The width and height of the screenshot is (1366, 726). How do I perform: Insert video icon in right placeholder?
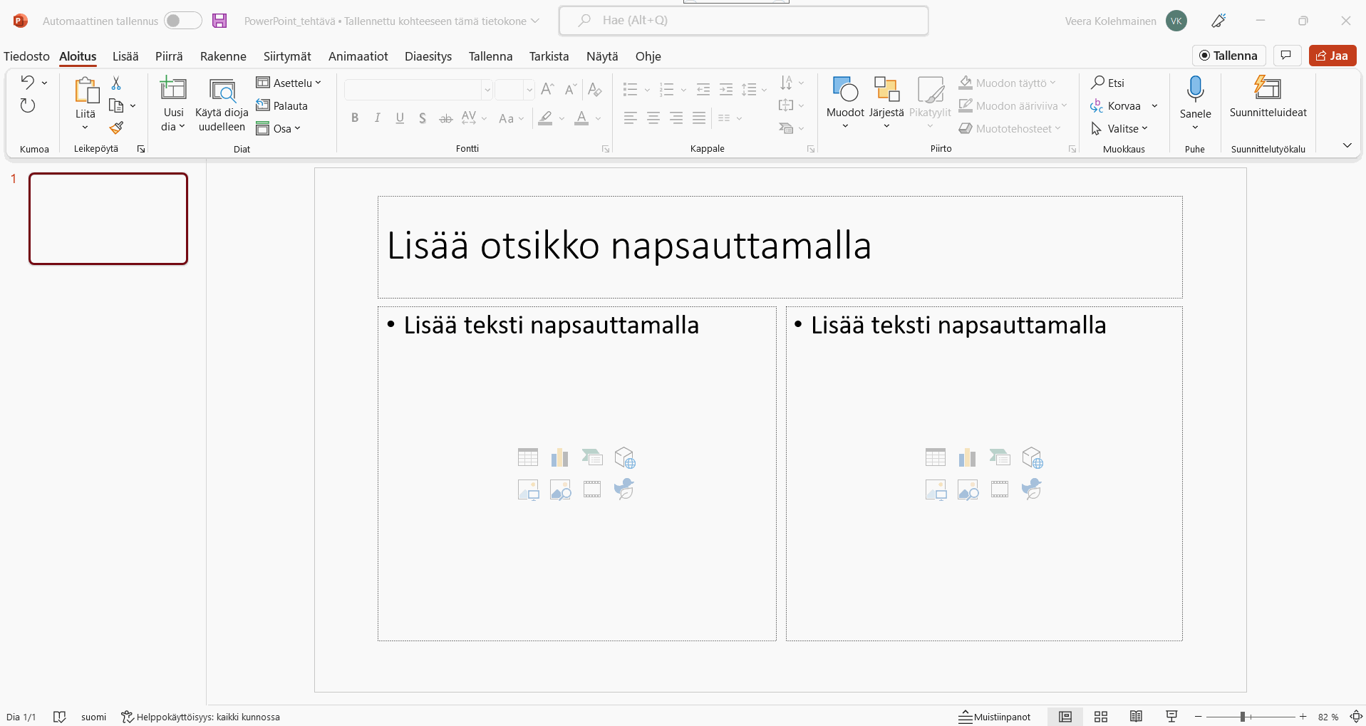pos(1000,489)
